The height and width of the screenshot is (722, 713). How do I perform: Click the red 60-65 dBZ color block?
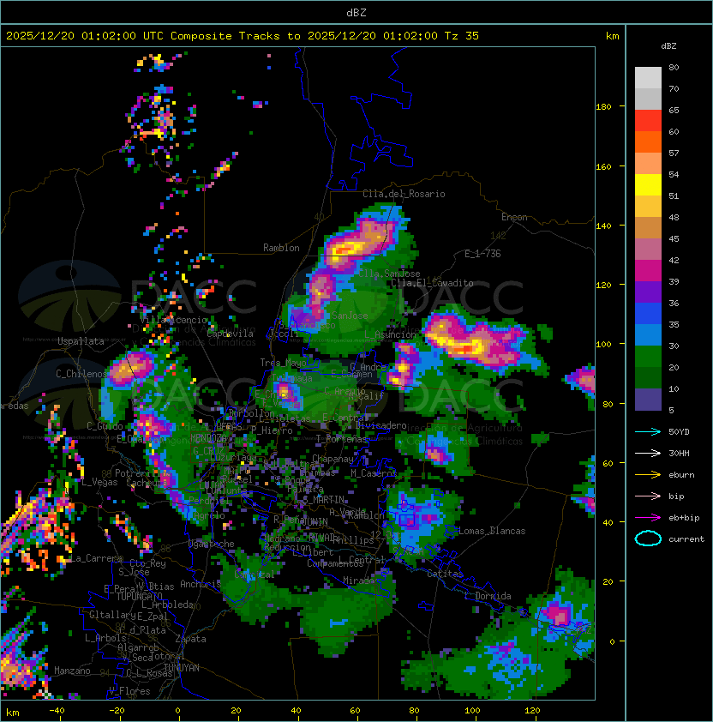[x=648, y=120]
